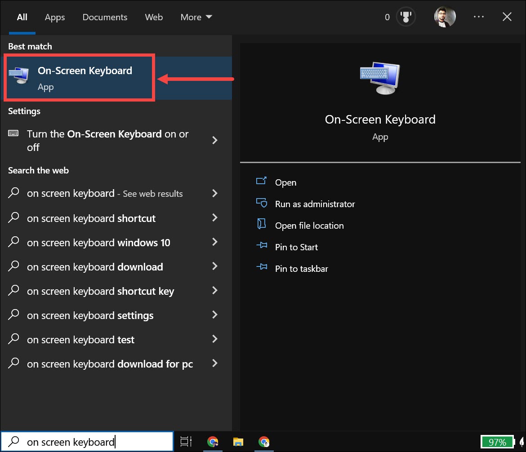
Task: Click 'Open' to launch the app
Action: 285,182
